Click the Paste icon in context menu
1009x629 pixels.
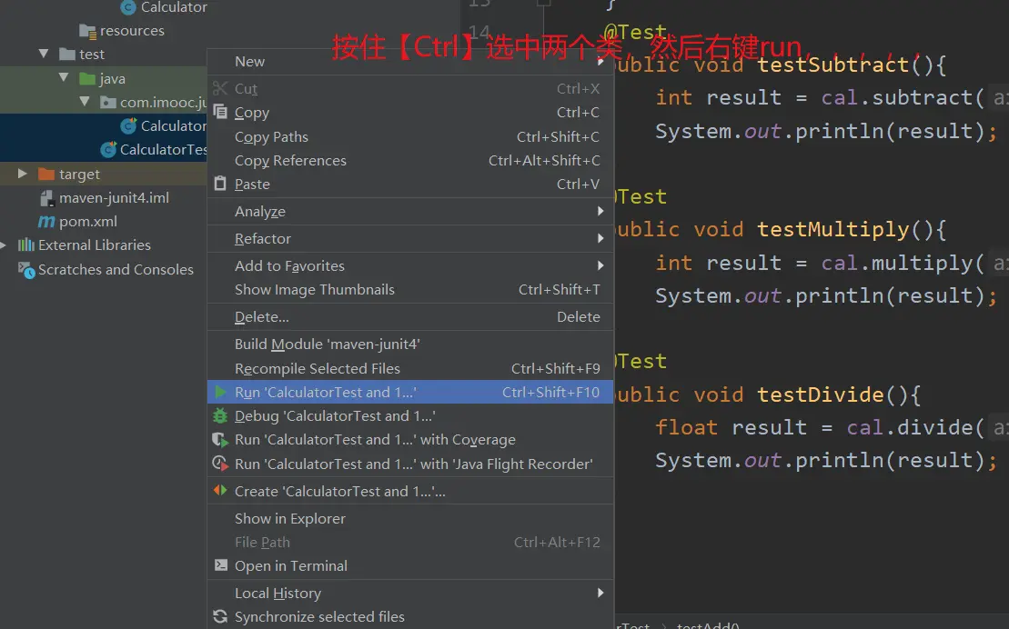click(219, 184)
